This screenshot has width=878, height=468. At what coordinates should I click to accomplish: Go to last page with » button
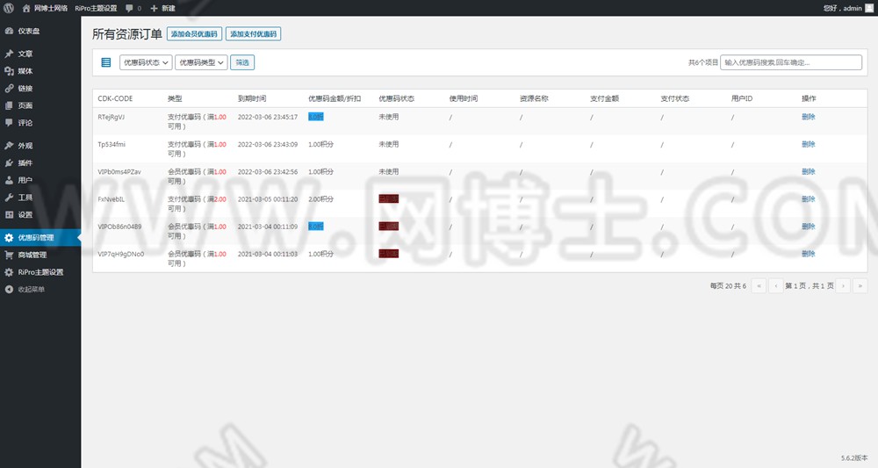(x=860, y=286)
